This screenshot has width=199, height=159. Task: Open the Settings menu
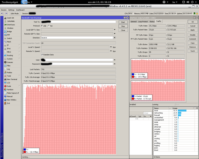click(11, 10)
